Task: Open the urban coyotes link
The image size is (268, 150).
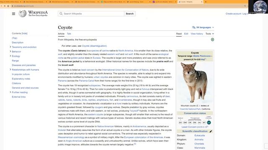Action: click(x=101, y=77)
